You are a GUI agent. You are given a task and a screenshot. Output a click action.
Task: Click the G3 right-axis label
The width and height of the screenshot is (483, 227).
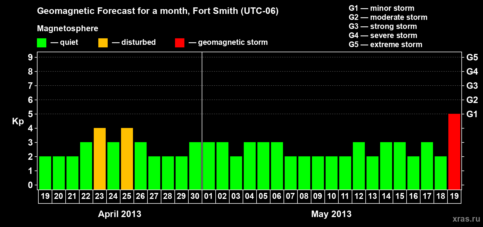[x=472, y=86]
